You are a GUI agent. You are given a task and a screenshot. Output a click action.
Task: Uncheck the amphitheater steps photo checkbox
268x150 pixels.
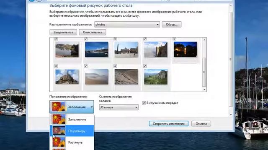tap(116, 66)
